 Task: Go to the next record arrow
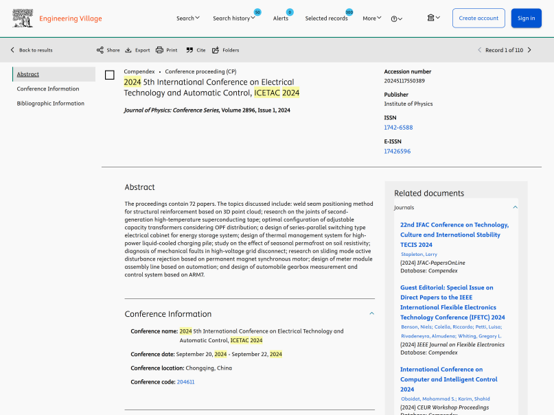click(529, 50)
